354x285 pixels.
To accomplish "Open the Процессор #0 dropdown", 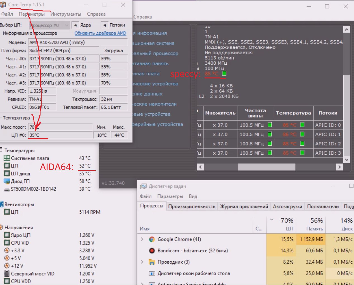I will 49,25.
